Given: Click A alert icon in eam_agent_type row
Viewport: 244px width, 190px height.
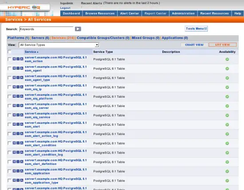Looking at the screenshot, I should (x=22, y=78).
